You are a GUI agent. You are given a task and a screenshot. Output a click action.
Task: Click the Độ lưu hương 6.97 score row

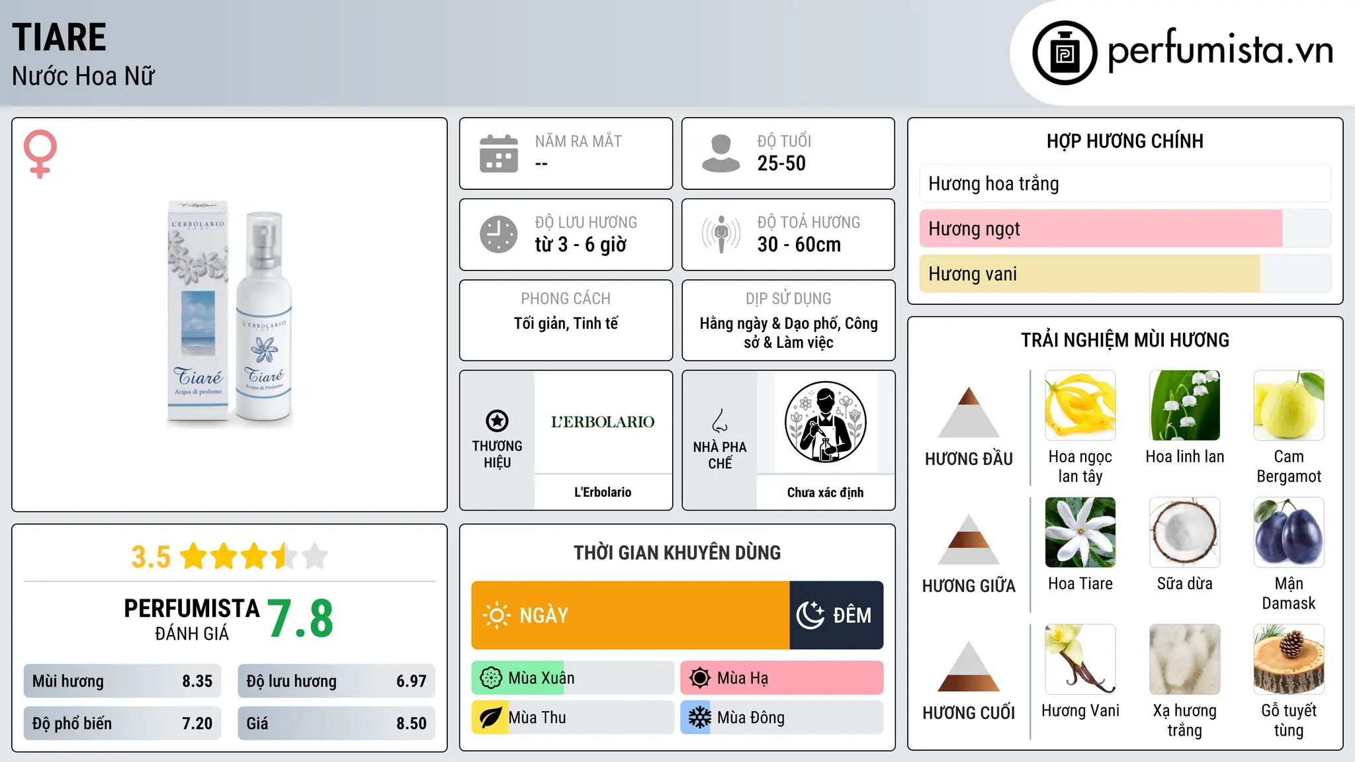[x=336, y=681]
